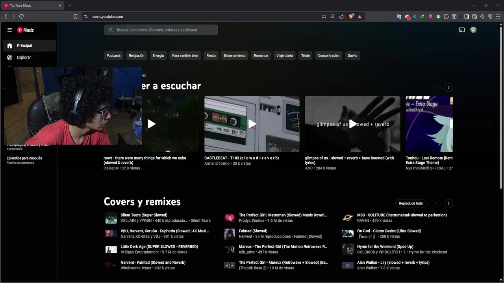504x283 pixels.
Task: Open the Extensions puzzle icon
Action: click(446, 17)
